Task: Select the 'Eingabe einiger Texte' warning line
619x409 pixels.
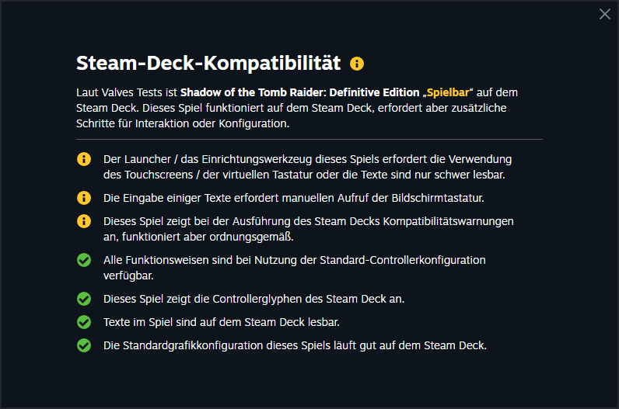Action: [295, 197]
